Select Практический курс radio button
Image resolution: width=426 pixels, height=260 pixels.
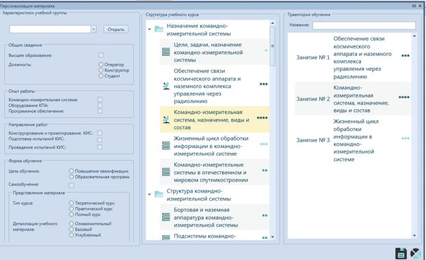pyautogui.click(x=71, y=209)
